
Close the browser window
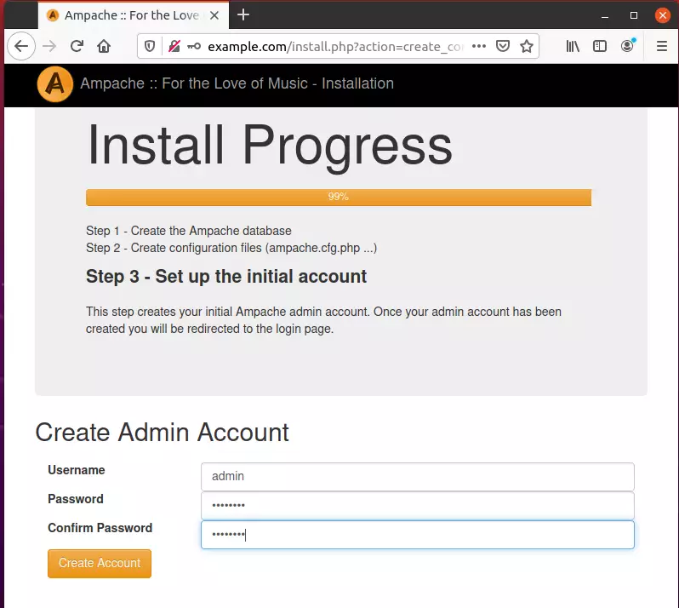click(663, 15)
